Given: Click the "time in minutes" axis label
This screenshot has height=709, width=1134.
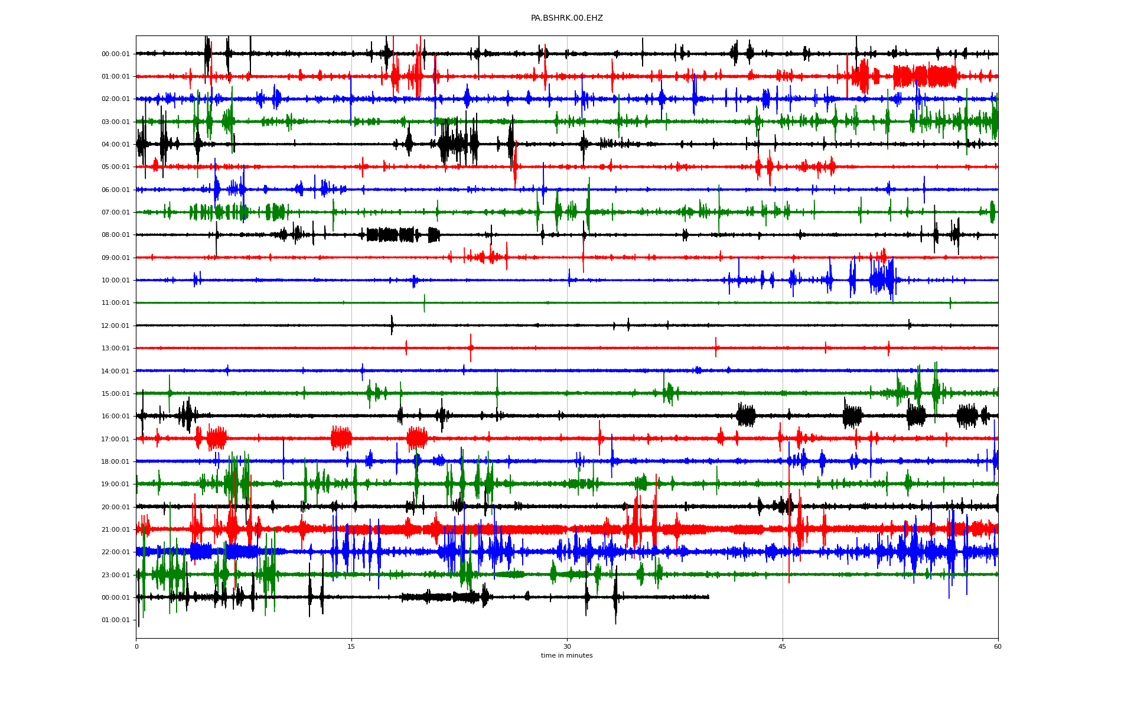Looking at the screenshot, I should [566, 656].
